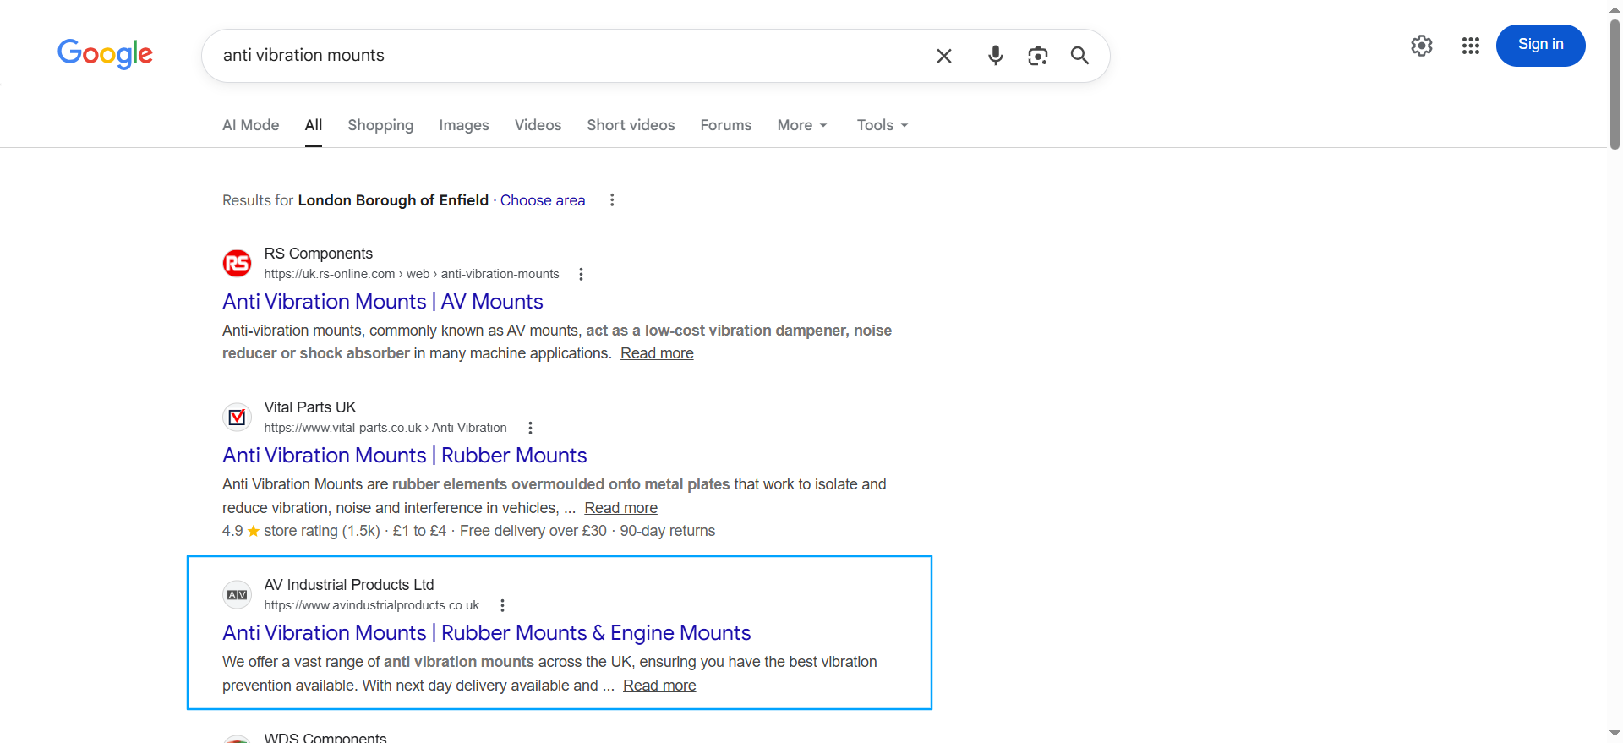Image resolution: width=1623 pixels, height=743 pixels.
Task: Switch to the AI Mode tab
Action: (x=251, y=125)
